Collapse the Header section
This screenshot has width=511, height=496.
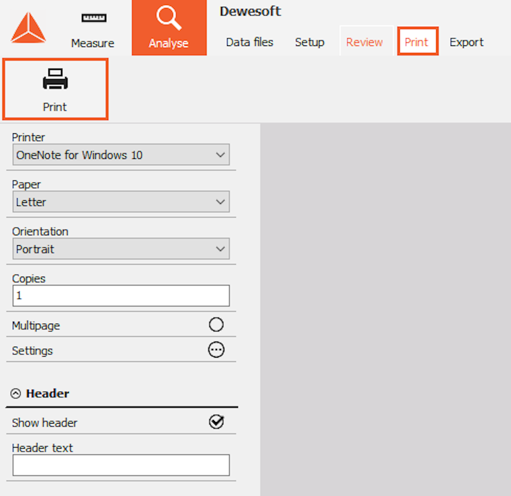15,394
